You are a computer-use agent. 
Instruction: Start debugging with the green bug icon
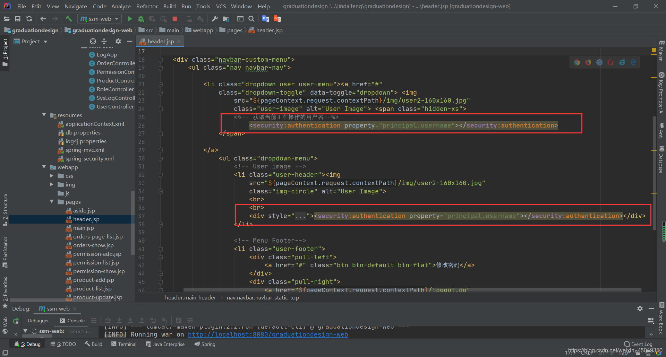[141, 19]
